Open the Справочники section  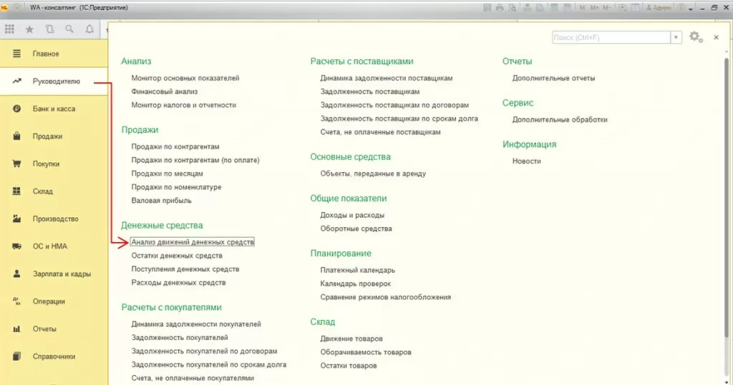pos(54,356)
